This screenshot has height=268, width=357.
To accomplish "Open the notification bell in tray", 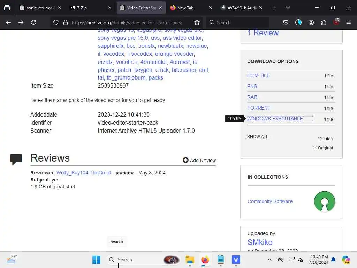I will pyautogui.click(x=333, y=260).
